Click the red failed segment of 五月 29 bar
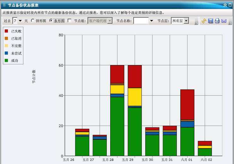The width and height of the screenshot is (234, 164). point(135,77)
